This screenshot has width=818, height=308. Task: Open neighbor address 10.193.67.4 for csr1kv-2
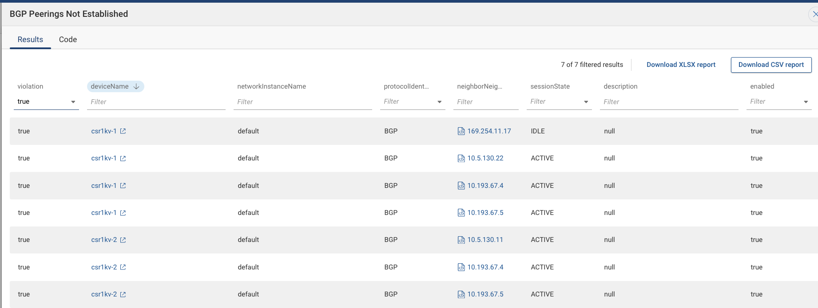(x=485, y=267)
